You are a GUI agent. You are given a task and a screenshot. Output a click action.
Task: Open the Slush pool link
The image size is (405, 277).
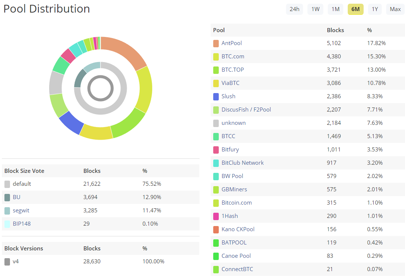tap(228, 96)
